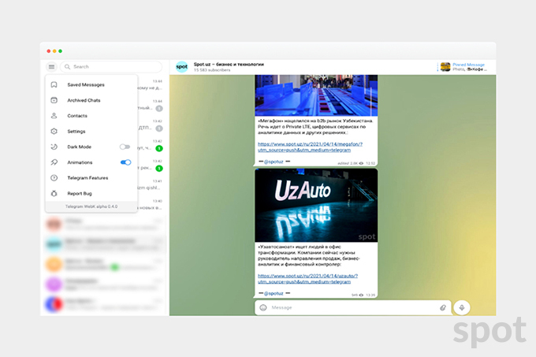Image resolution: width=536 pixels, height=357 pixels.
Task: Click the Contacts person icon
Action: tap(54, 116)
